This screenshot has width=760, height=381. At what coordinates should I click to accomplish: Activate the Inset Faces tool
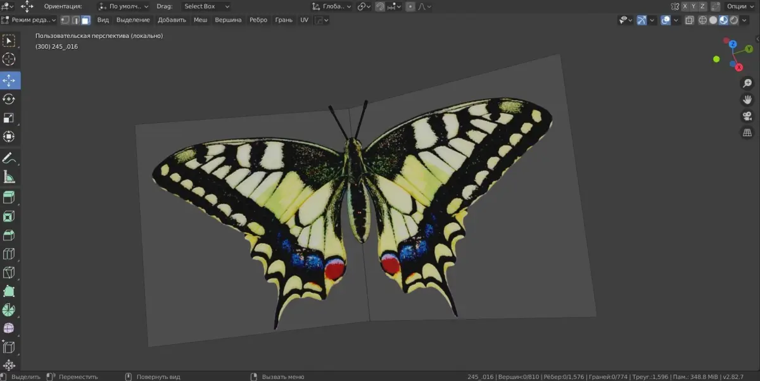[x=9, y=216]
